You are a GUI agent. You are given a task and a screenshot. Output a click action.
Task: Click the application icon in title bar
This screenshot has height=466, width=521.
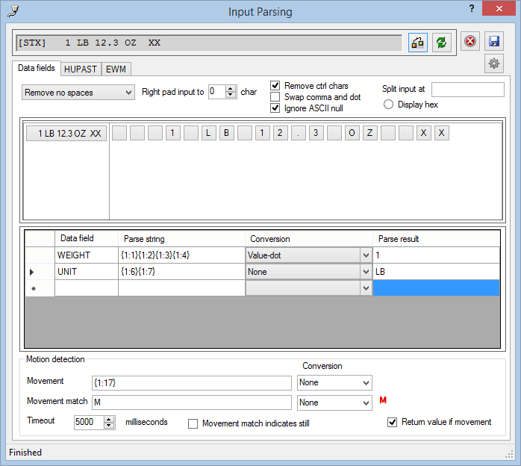click(x=13, y=10)
